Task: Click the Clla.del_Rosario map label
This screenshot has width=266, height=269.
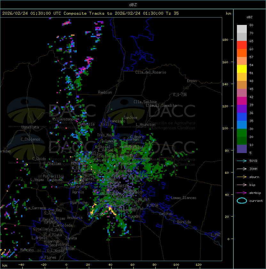Action: point(151,72)
